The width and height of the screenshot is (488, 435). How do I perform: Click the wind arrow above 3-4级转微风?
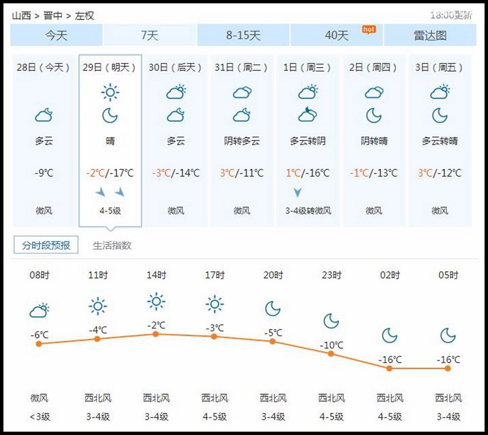298,192
